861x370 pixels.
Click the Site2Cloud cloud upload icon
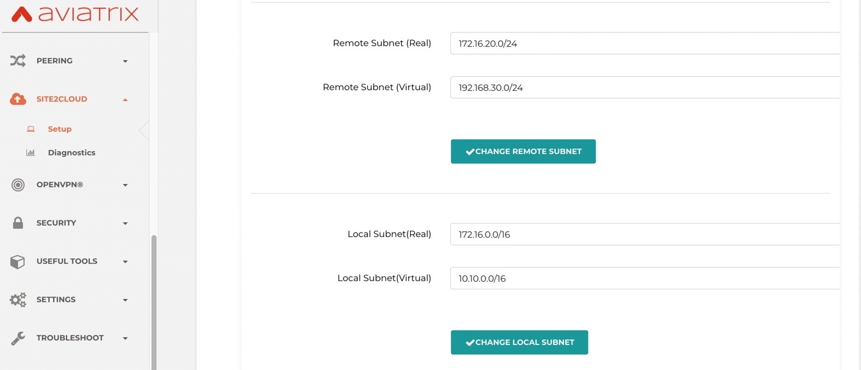coord(18,99)
